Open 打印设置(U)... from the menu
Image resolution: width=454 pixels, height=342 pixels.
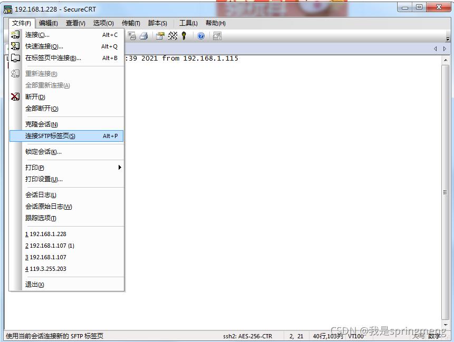[66, 179]
